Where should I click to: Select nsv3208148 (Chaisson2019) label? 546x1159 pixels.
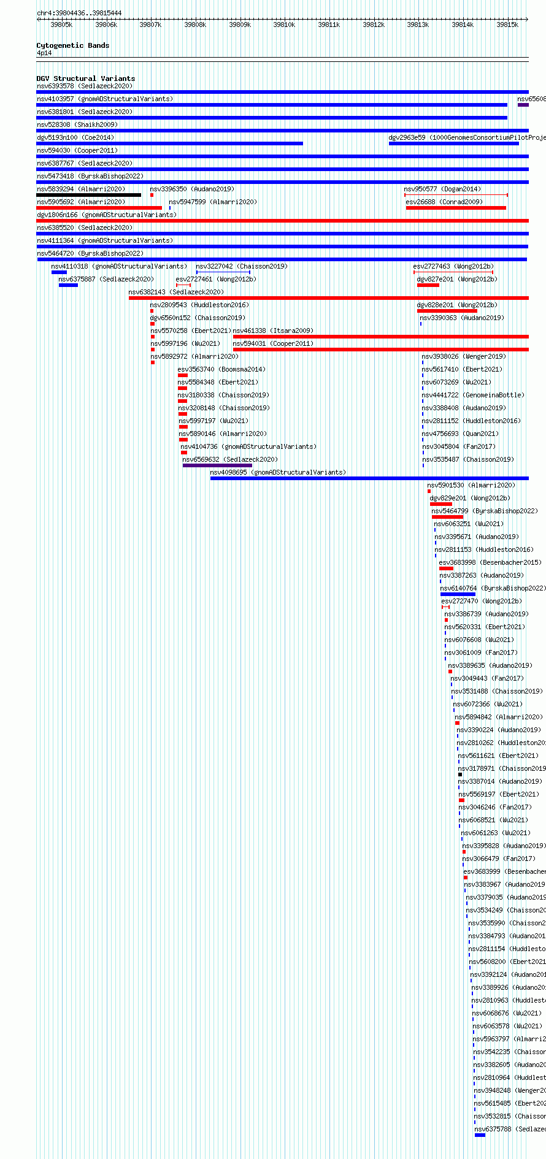tap(224, 408)
